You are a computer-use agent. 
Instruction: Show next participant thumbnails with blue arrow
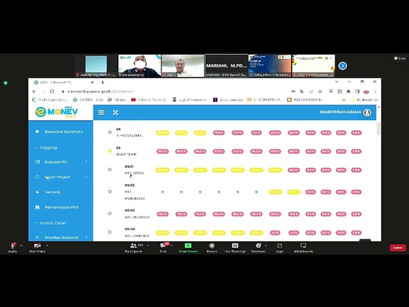(x=343, y=66)
